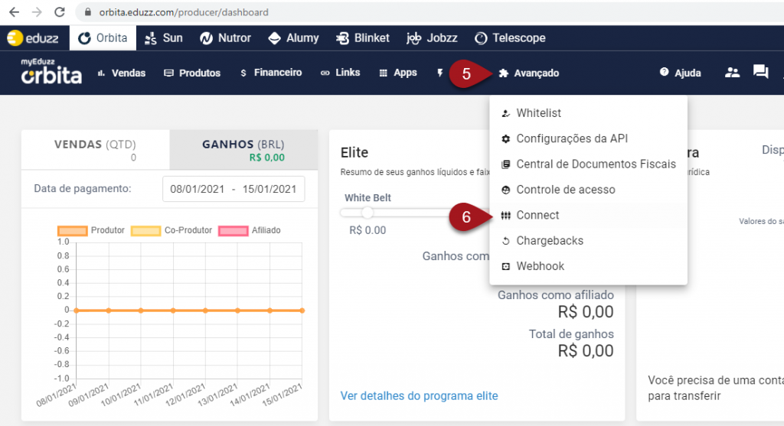Image resolution: width=784 pixels, height=426 pixels.
Task: Open the Vendas navigation menu
Action: (122, 73)
